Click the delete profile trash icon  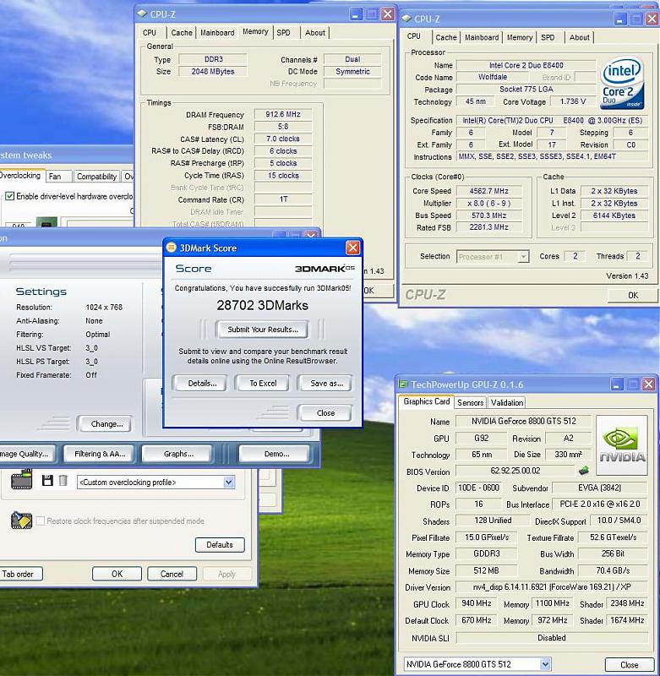point(63,480)
